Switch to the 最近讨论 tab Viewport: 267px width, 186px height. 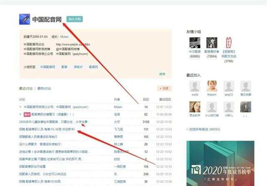point(26,88)
